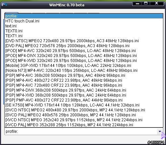The image size is (166, 145).
Task: Click the profile combo box field
Action: click(84, 131)
